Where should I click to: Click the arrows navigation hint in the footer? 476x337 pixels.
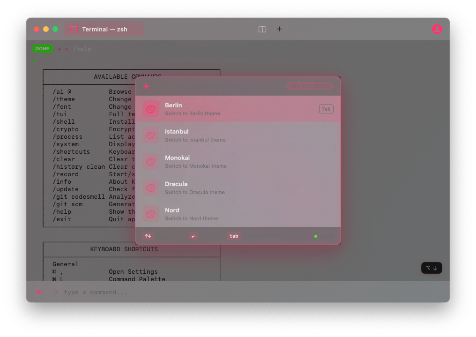pyautogui.click(x=148, y=236)
